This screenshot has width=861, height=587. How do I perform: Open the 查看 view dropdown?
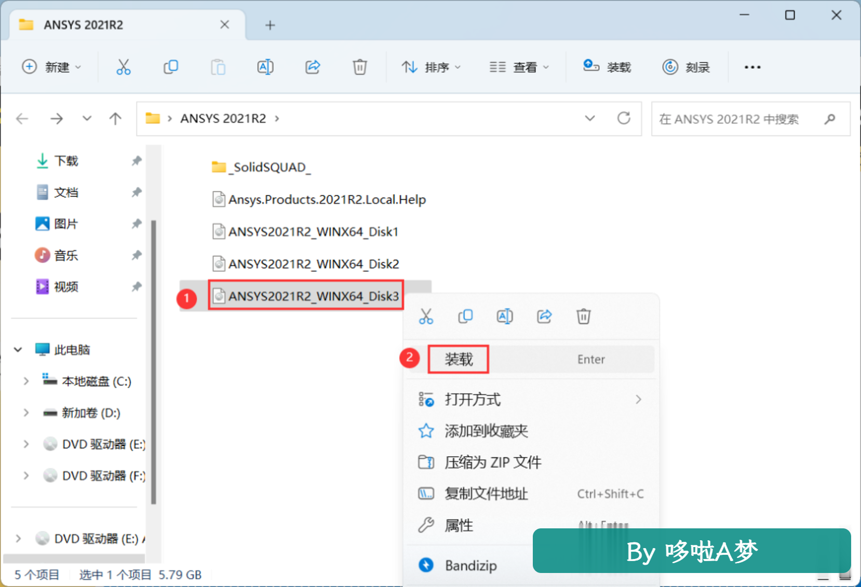coord(519,67)
